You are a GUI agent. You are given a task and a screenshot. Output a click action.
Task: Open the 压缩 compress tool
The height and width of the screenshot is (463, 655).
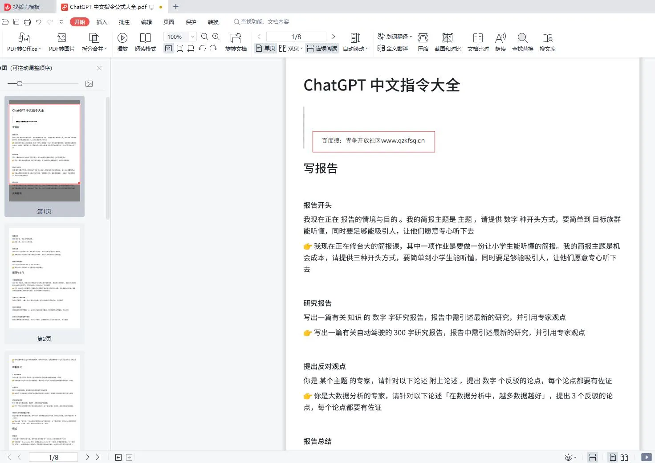coord(423,42)
